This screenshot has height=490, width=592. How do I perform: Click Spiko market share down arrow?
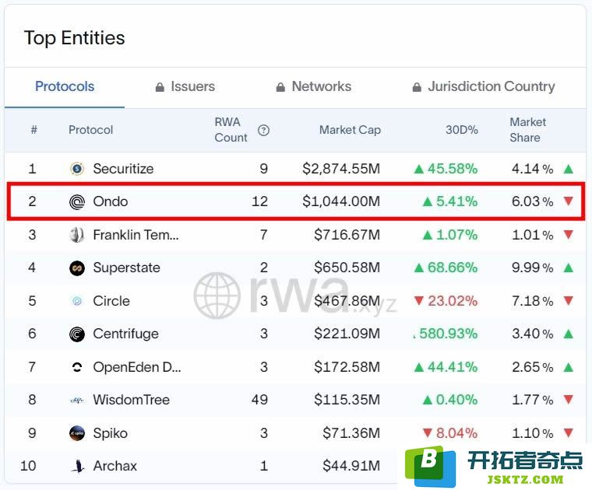pos(568,432)
